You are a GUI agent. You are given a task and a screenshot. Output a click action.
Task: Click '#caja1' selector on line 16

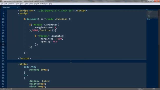43,36
